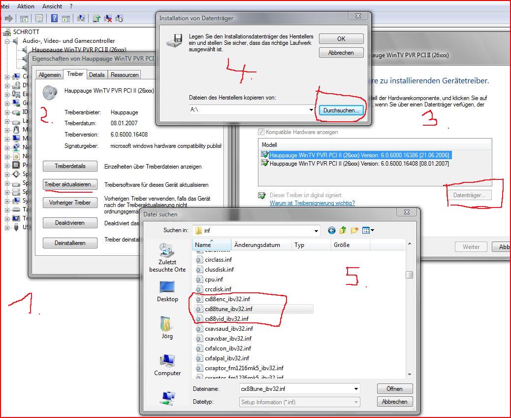Image resolution: width=511 pixels, height=418 pixels.
Task: Click Treiber aktualisieren... button
Action: tap(70, 184)
